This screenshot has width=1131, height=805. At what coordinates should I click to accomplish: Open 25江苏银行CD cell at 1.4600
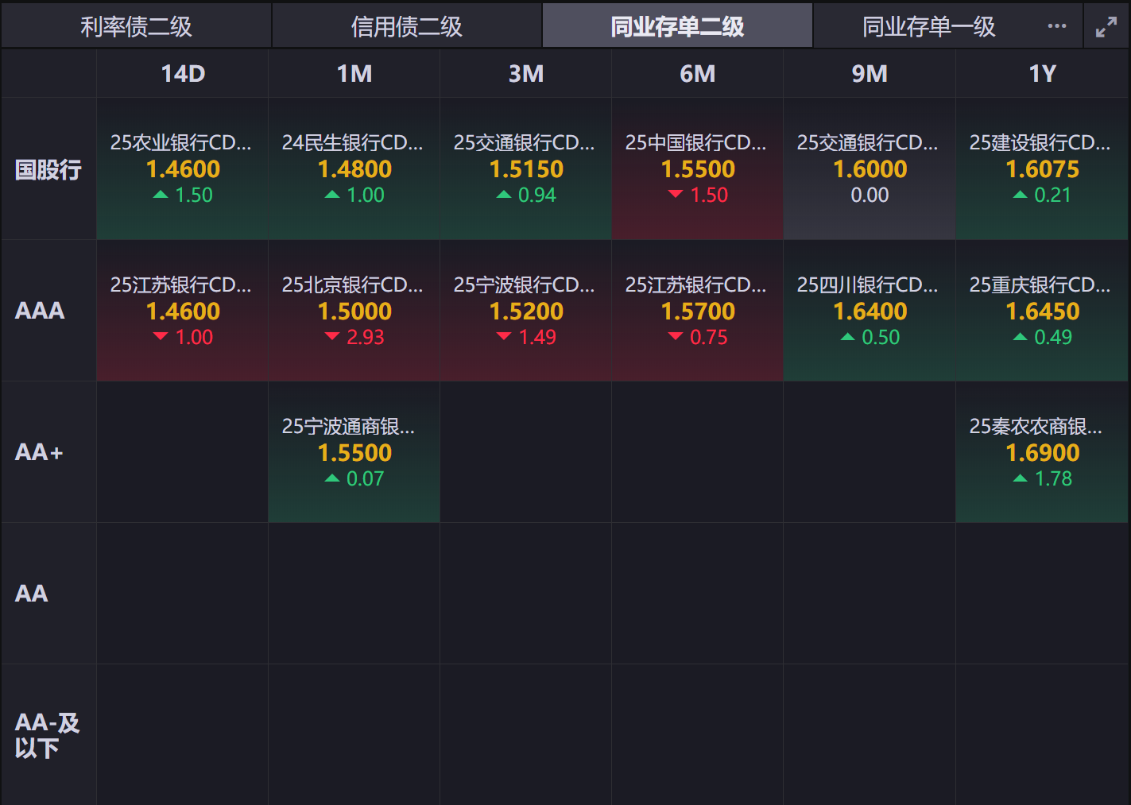pos(183,311)
